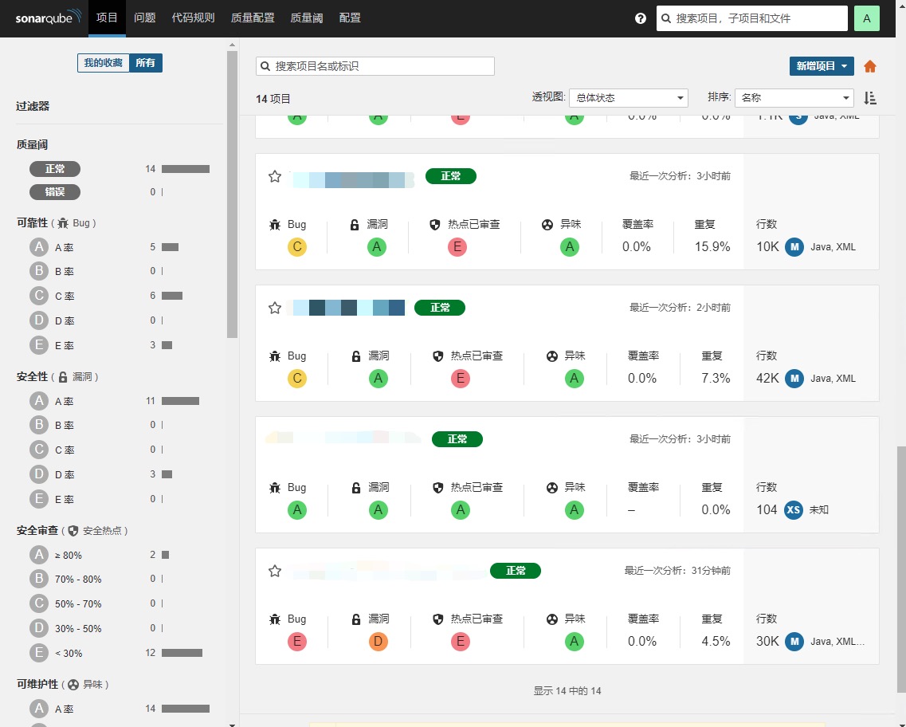Click the orange home icon
Image resolution: width=906 pixels, height=727 pixels.
point(870,66)
